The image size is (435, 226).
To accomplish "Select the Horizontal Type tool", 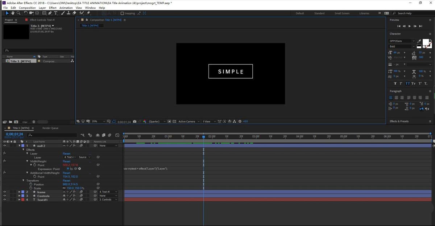I will click(55, 13).
